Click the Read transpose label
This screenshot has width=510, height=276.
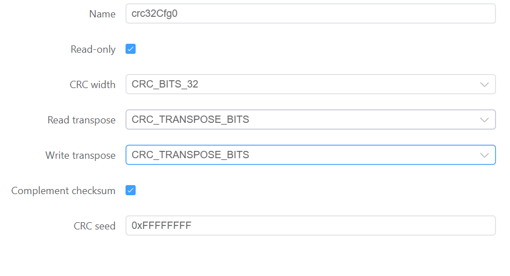(81, 120)
